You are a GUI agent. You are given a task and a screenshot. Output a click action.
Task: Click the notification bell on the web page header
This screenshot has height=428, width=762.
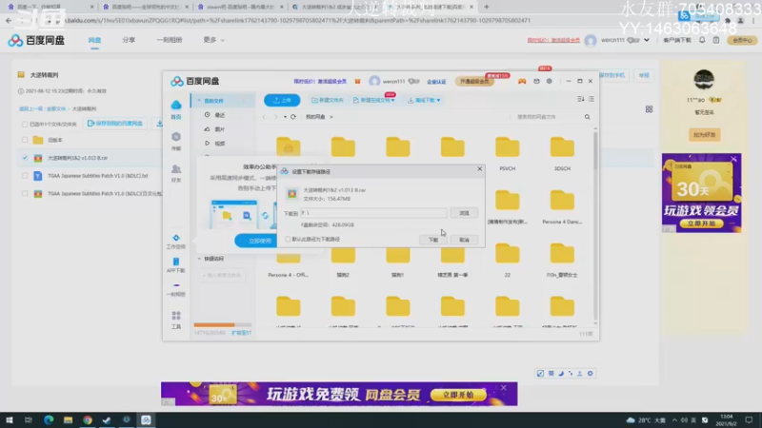click(x=702, y=40)
